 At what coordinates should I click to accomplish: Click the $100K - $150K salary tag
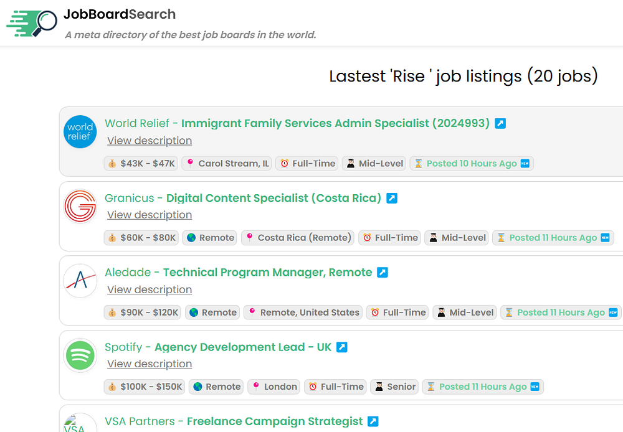point(145,387)
